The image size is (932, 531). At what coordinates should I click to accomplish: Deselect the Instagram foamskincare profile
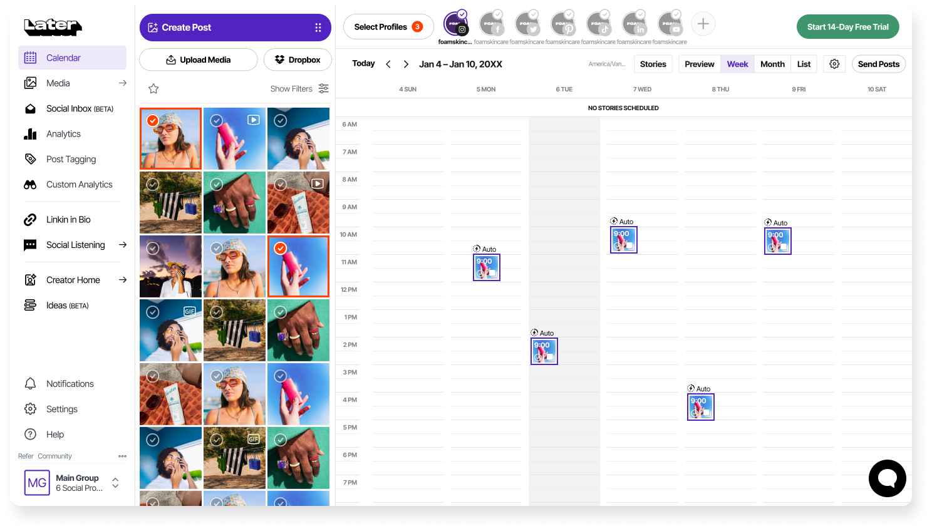pos(455,24)
